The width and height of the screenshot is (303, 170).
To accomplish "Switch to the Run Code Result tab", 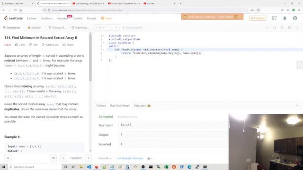I will pyautogui.click(x=120, y=106).
